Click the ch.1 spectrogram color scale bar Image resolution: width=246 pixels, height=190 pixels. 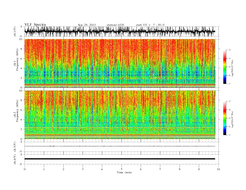225,67
